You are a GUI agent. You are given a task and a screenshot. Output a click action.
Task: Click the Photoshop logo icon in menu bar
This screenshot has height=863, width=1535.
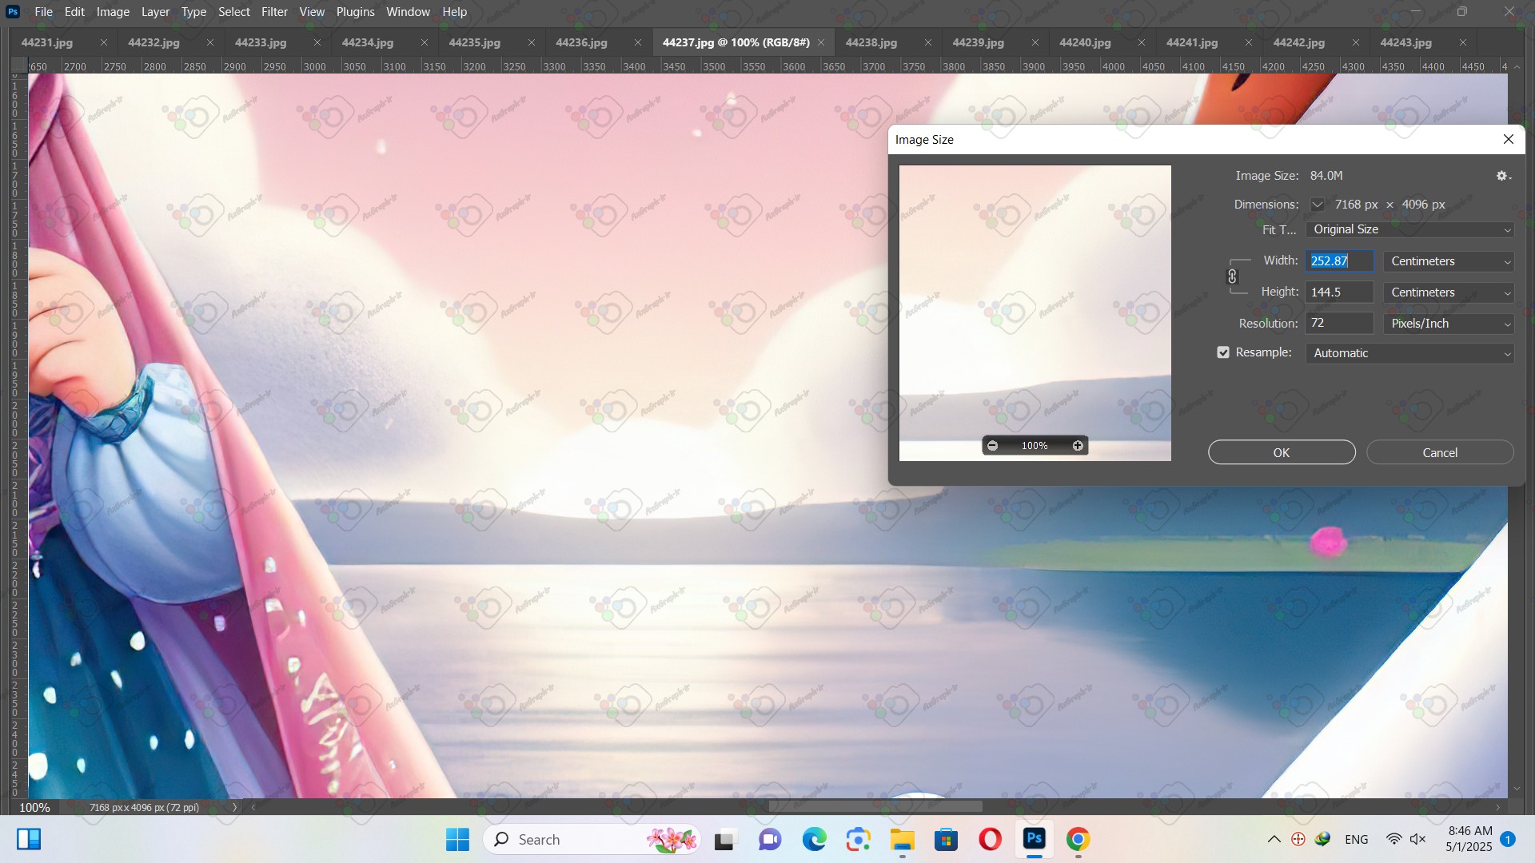[13, 12]
